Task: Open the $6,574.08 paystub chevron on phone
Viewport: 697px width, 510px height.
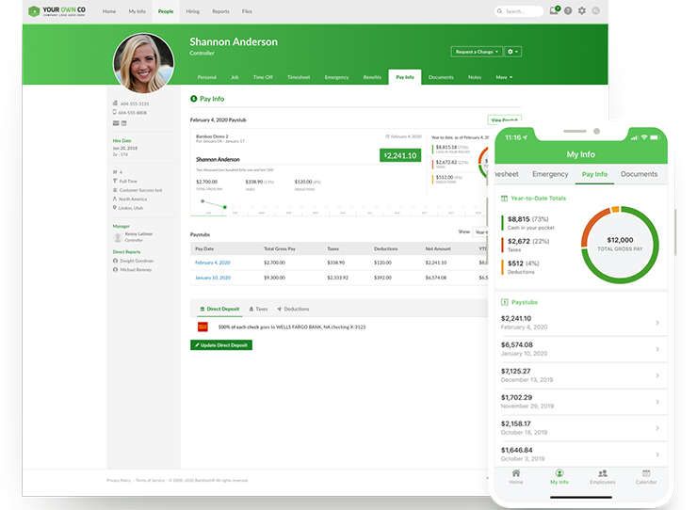Action: coord(657,349)
